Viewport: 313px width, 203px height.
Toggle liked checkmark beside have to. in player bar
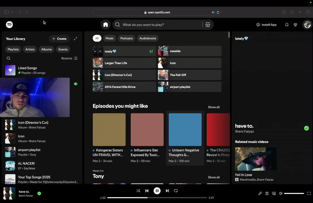click(39, 193)
